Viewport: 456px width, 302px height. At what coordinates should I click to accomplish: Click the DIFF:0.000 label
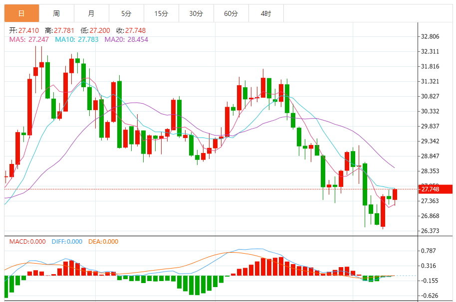click(67, 242)
